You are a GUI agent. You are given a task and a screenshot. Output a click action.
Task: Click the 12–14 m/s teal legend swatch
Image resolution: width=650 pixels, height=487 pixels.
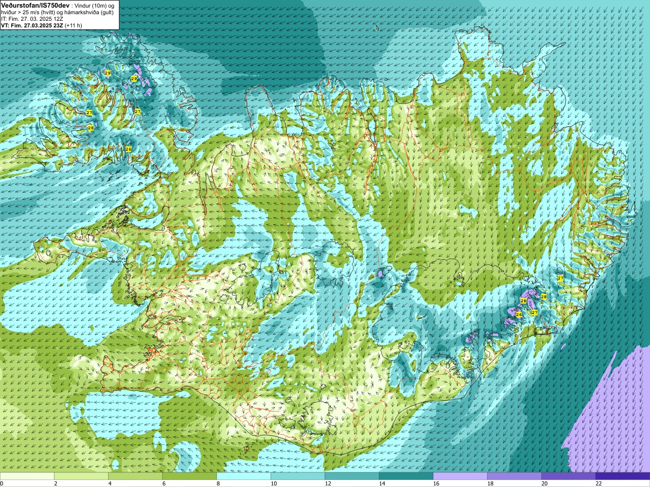coord(352,476)
